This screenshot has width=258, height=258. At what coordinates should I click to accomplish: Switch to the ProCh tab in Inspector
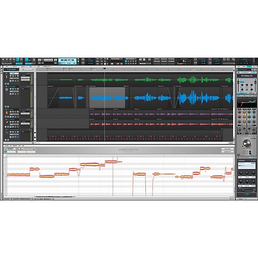[249, 67]
